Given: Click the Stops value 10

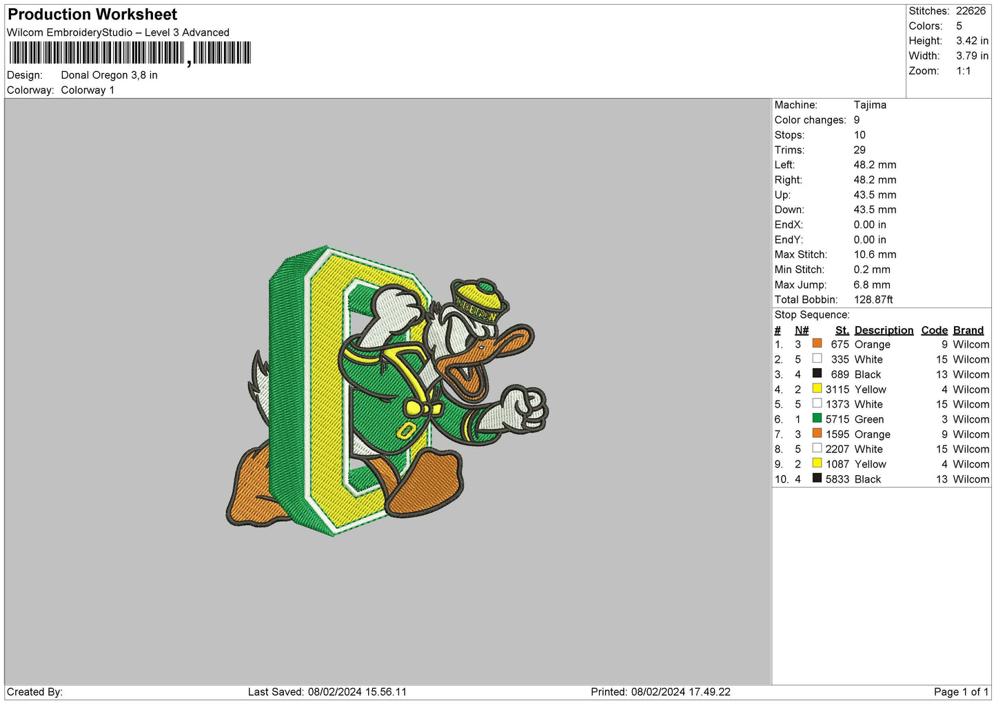Looking at the screenshot, I should (860, 135).
